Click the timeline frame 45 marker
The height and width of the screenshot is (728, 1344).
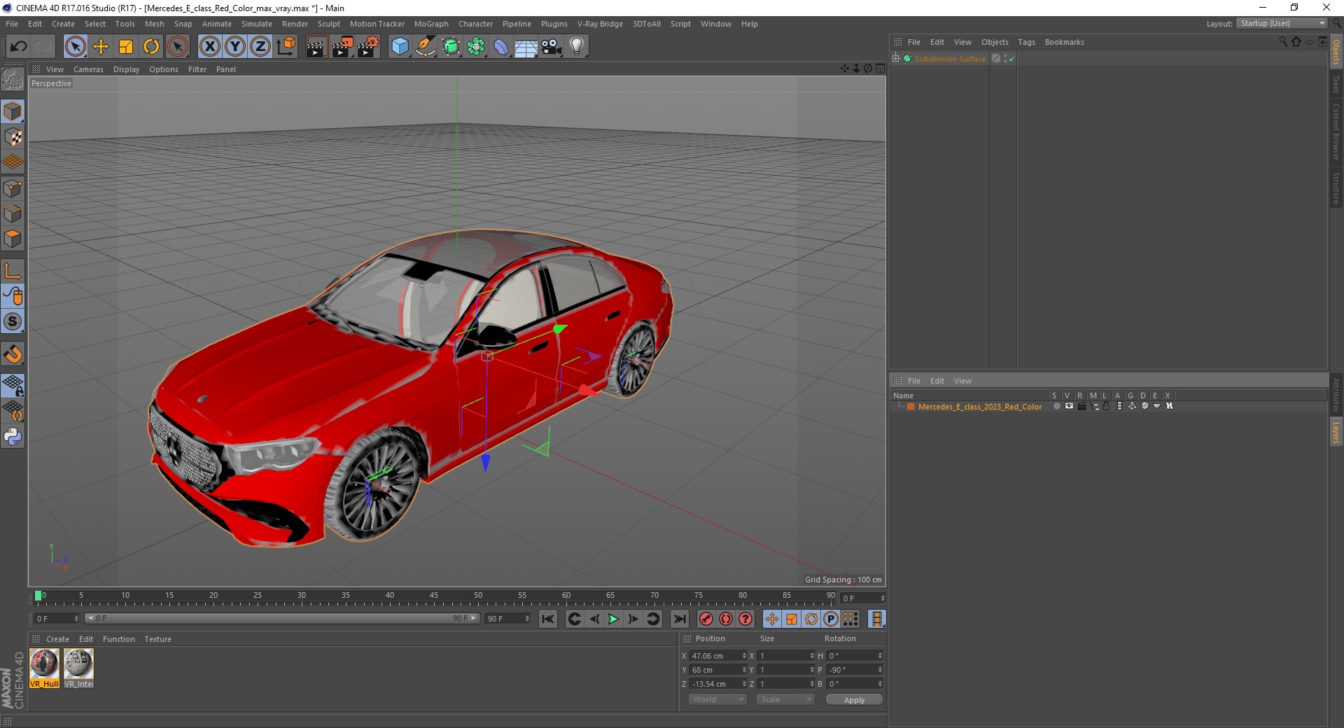click(434, 596)
